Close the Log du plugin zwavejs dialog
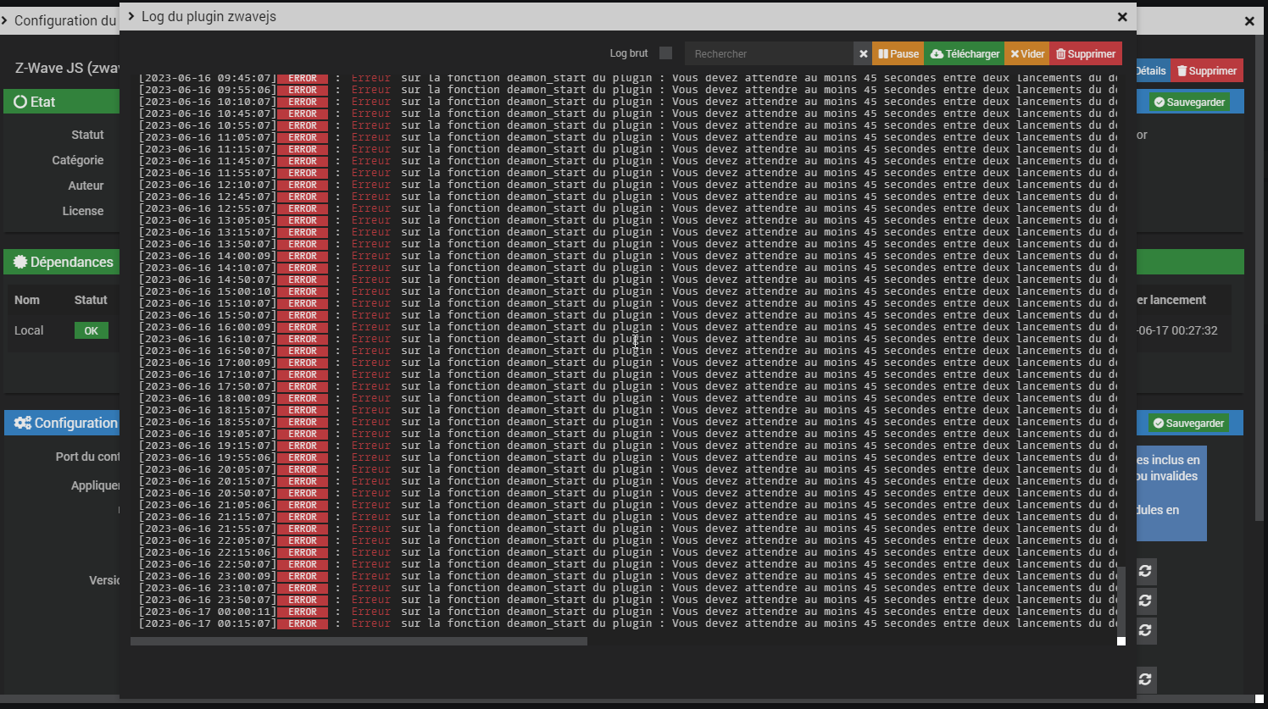 [1122, 17]
